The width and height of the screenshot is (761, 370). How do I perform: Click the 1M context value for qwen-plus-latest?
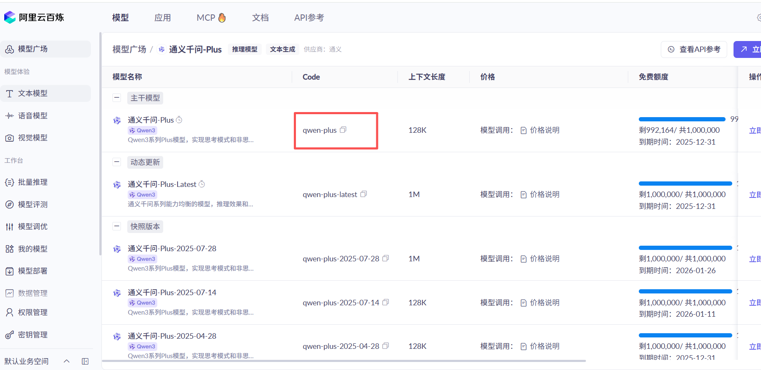pos(414,195)
